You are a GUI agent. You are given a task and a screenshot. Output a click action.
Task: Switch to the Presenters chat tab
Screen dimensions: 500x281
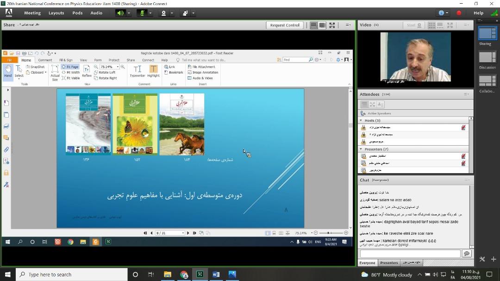point(389,262)
